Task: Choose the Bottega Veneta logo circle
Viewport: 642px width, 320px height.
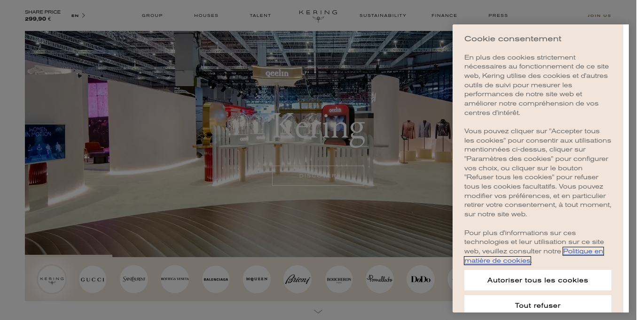Action: point(175,279)
